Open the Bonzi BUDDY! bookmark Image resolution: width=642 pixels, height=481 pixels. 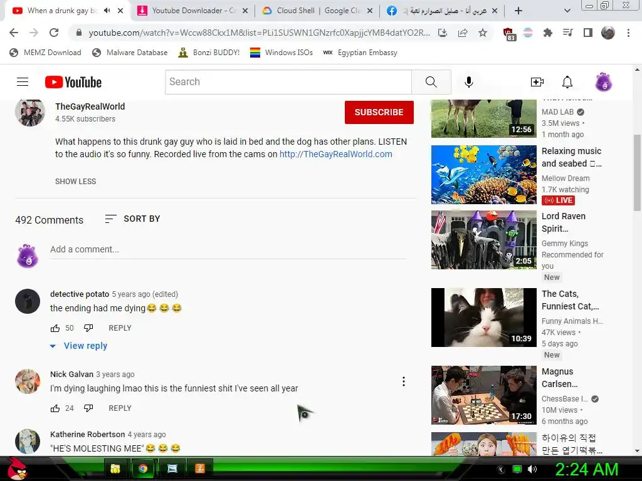click(x=209, y=53)
